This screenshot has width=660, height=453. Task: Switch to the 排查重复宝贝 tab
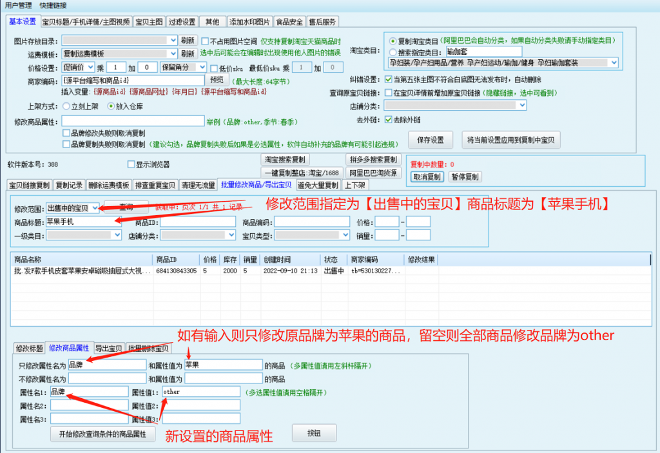155,185
